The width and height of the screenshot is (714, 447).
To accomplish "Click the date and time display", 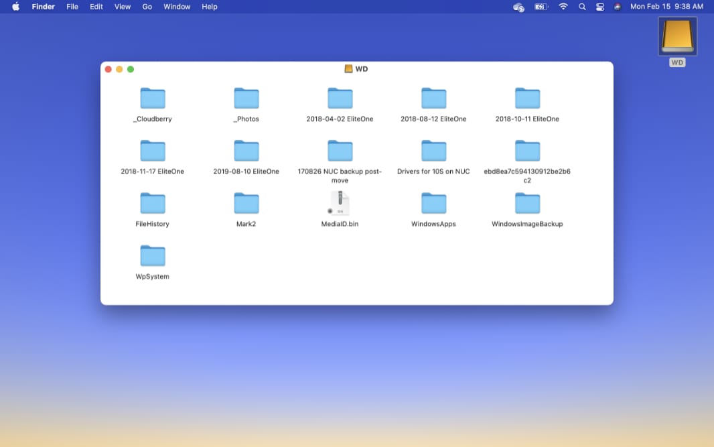I will point(666,7).
